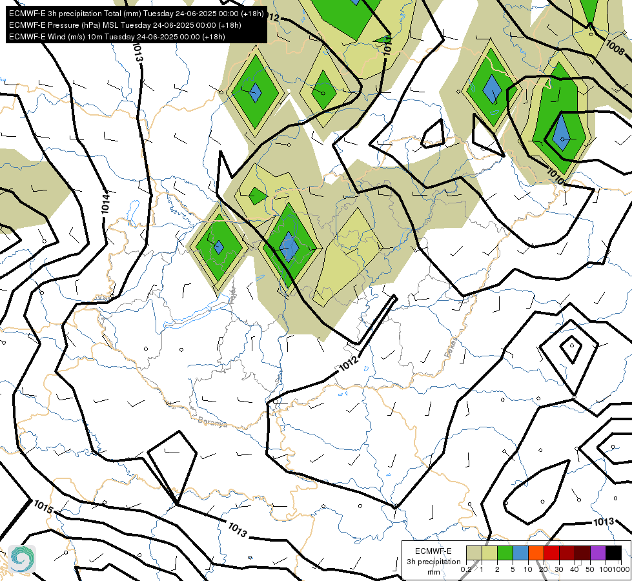This screenshot has height=581, width=632.
Task: Click the Békés county label
Action: [x=451, y=347]
